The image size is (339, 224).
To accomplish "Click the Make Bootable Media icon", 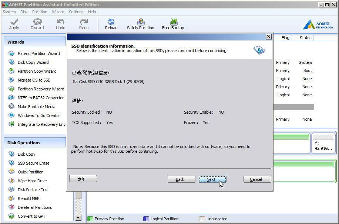I will point(11,107).
